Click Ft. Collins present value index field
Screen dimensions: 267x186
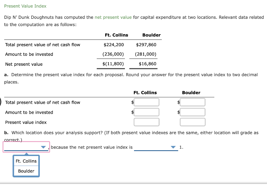pos(147,122)
